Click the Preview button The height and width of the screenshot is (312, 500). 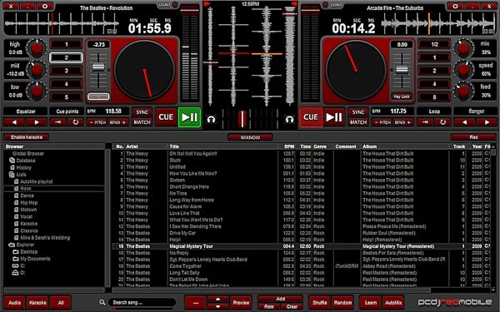(x=241, y=303)
